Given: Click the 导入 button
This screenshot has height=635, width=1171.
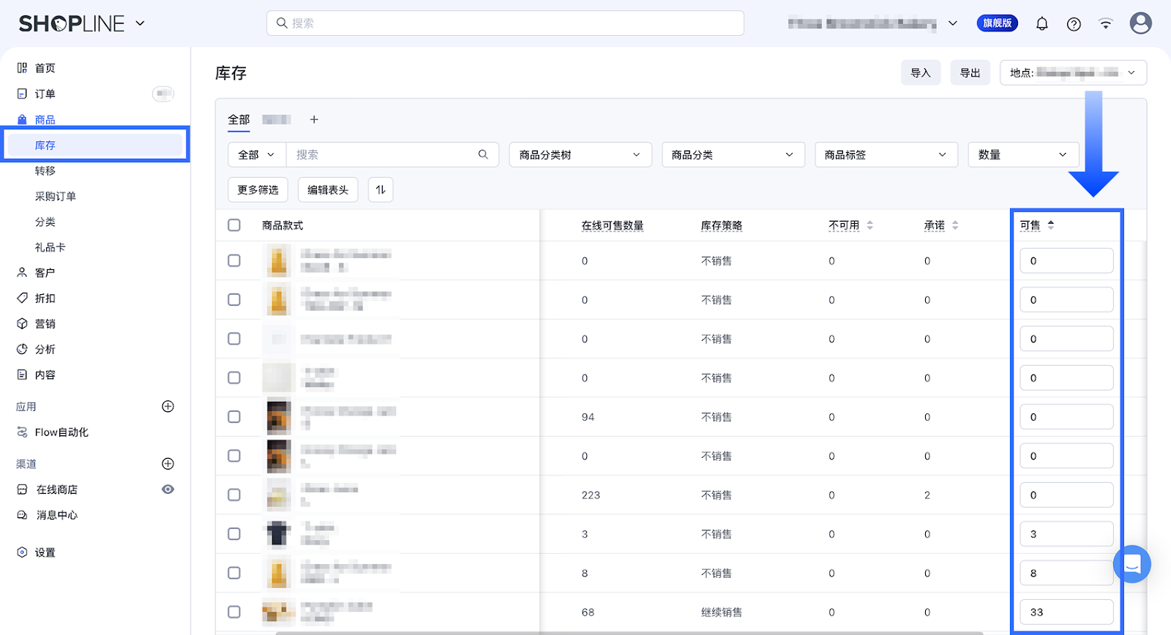Looking at the screenshot, I should coord(920,73).
